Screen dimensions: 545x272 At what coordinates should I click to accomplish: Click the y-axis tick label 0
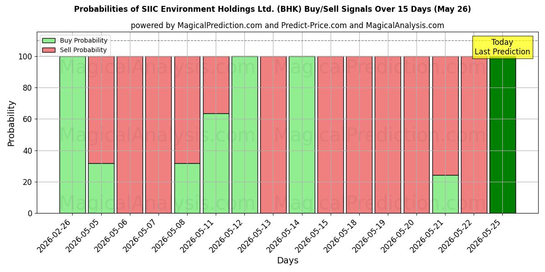30,214
